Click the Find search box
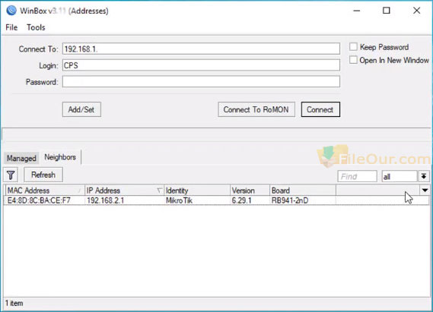The width and height of the screenshot is (433, 312). [357, 176]
